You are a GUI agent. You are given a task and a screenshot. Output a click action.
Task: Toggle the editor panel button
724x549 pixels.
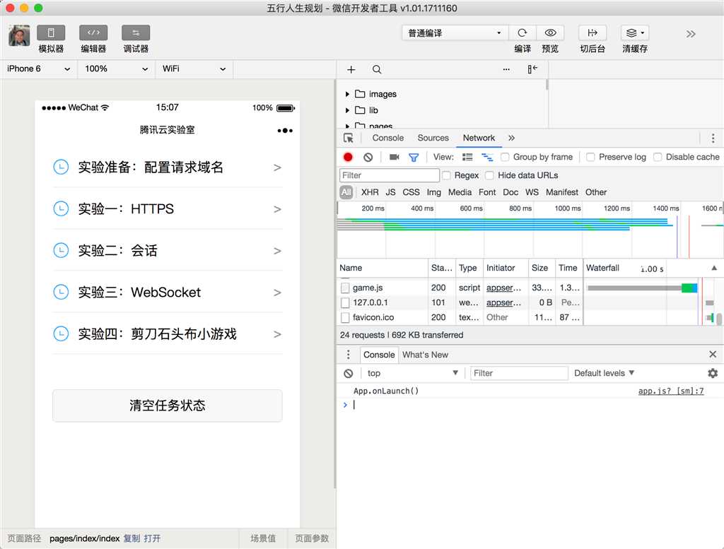(x=93, y=33)
